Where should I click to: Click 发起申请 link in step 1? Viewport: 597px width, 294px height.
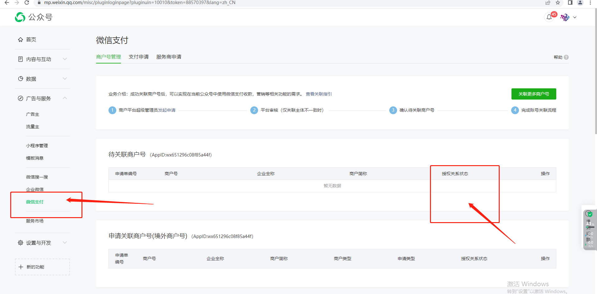pos(167,110)
